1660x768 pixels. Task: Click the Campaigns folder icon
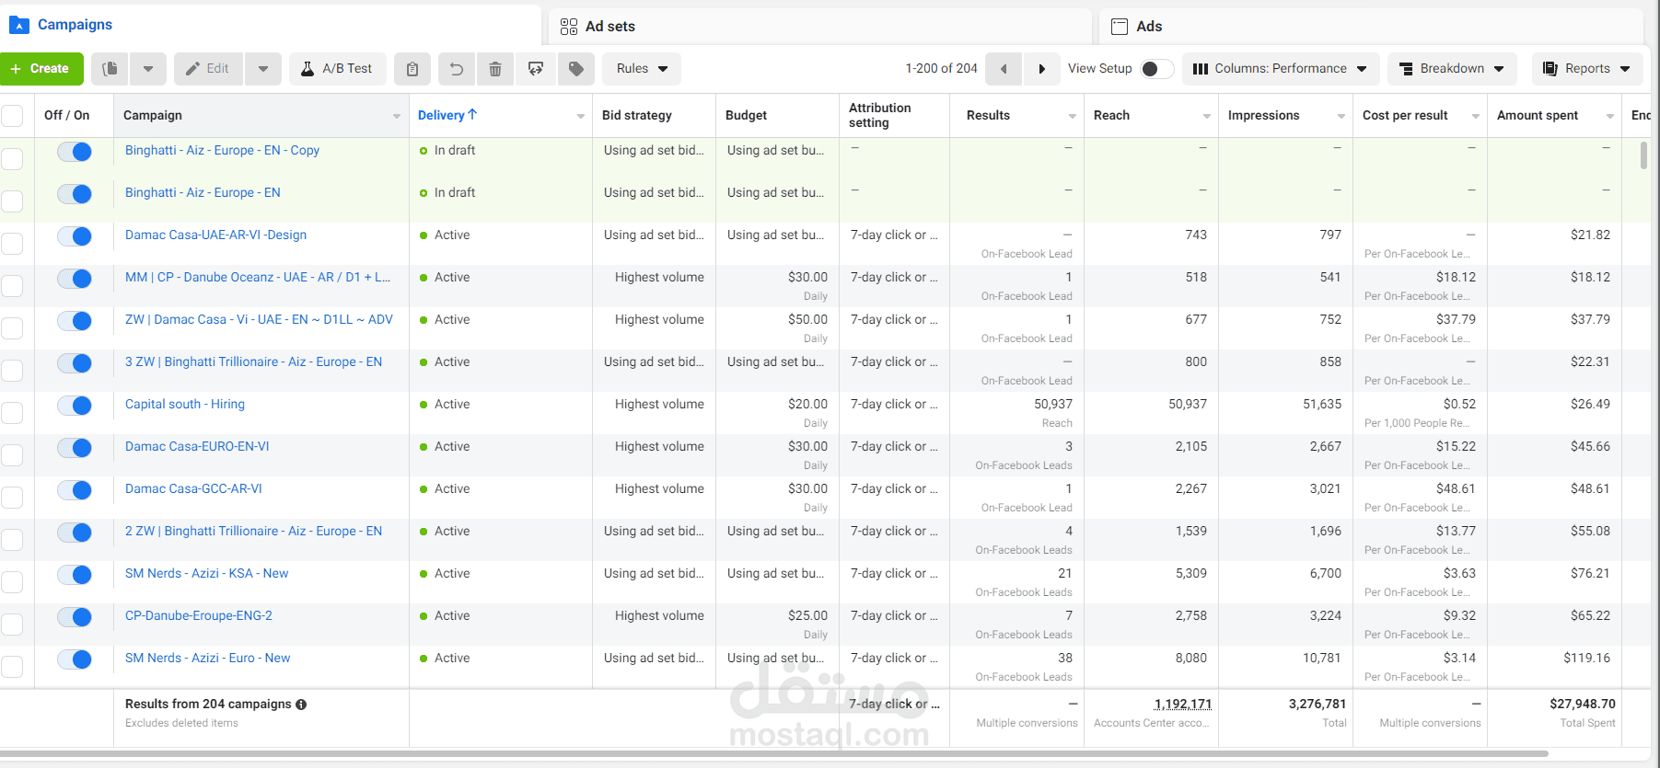18,25
